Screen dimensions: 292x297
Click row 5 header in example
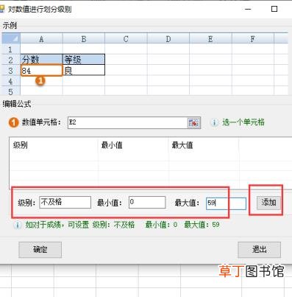point(11,91)
